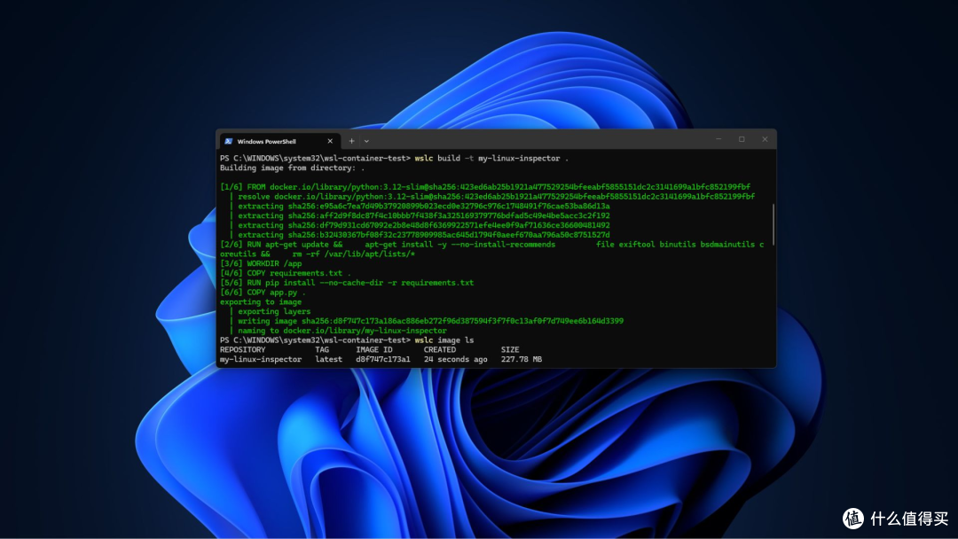This screenshot has height=539, width=958.
Task: Click the CREATED column header
Action: click(x=440, y=350)
